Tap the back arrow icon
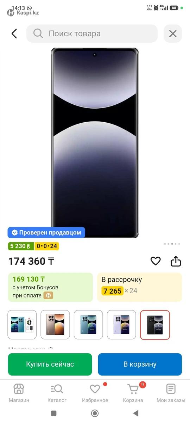The width and height of the screenshot is (190, 423). pyautogui.click(x=14, y=33)
